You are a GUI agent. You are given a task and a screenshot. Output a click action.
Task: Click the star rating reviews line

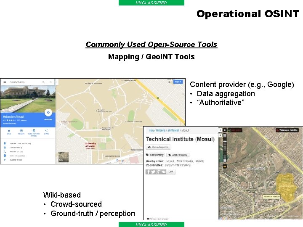(15, 120)
